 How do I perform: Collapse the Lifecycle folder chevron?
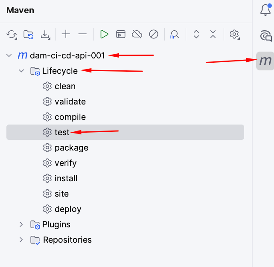tap(21, 71)
